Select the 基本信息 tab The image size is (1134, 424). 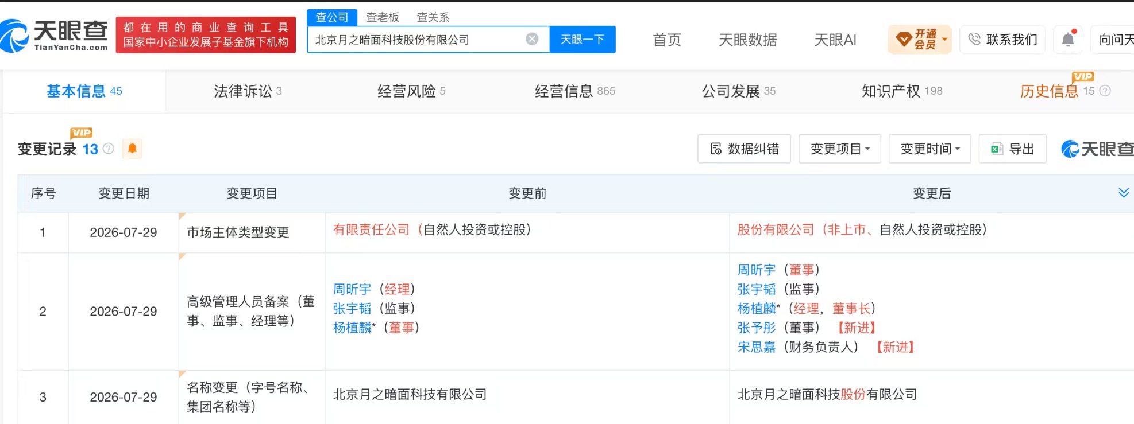point(84,91)
